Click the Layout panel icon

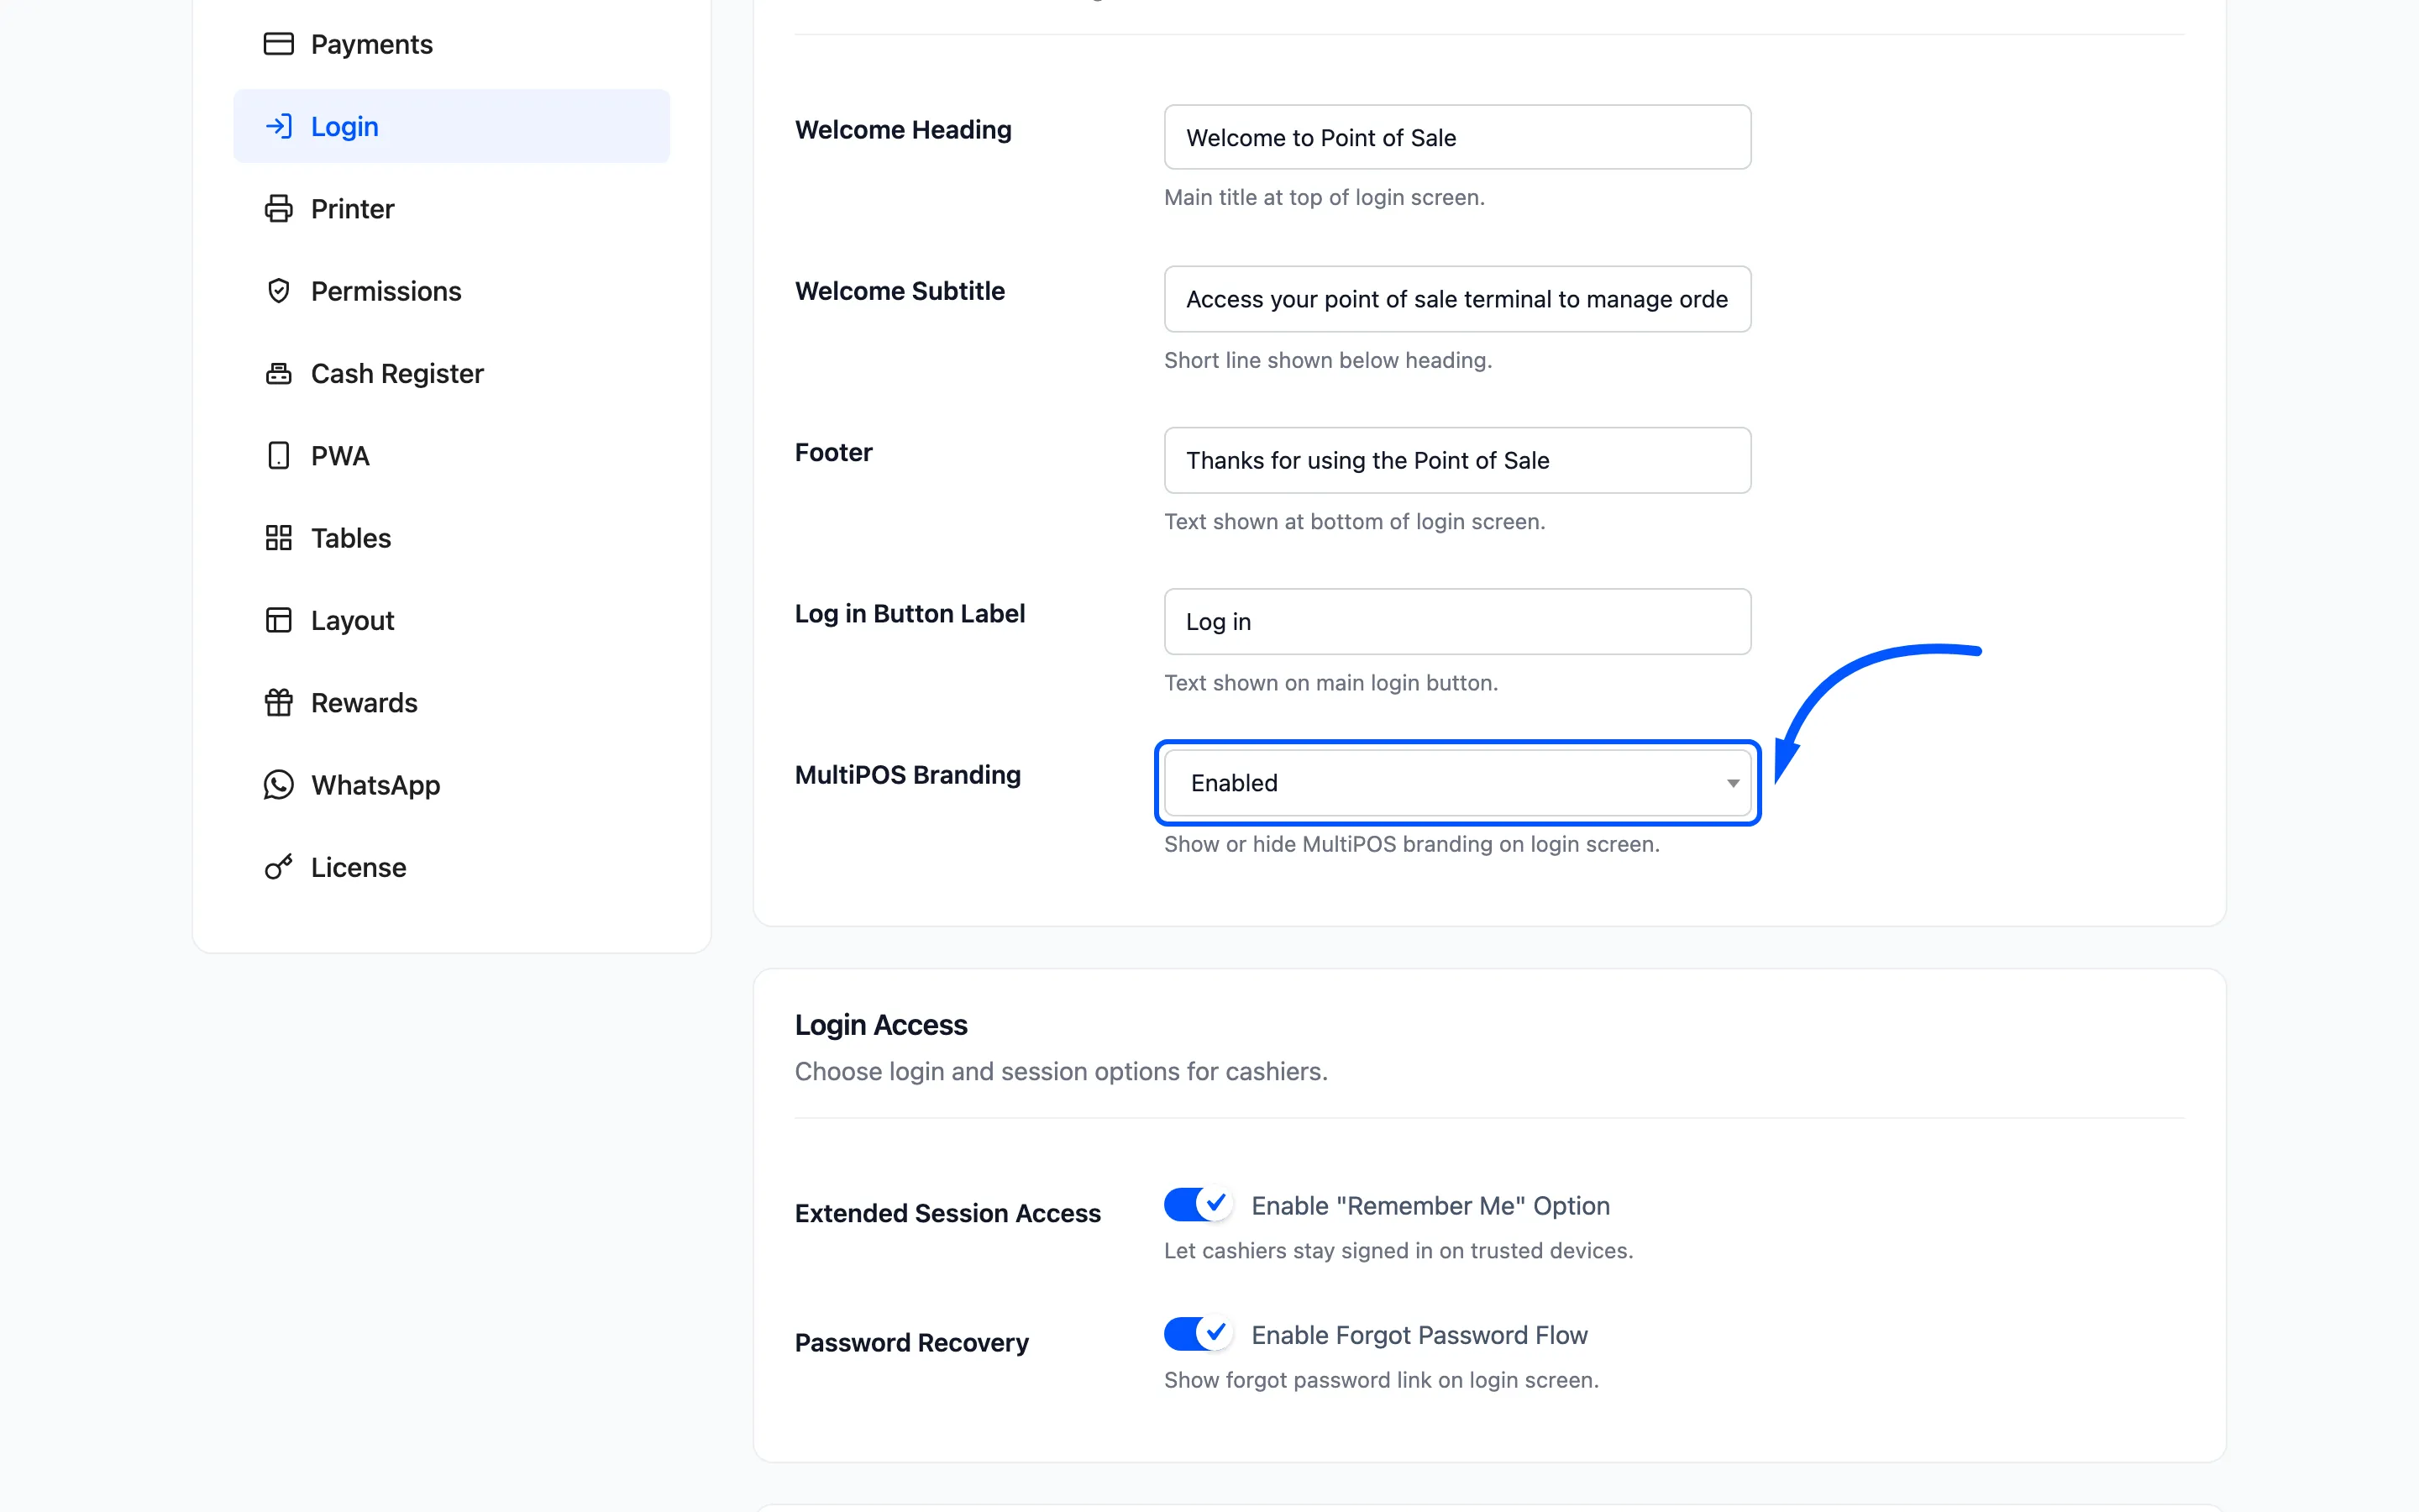click(278, 620)
